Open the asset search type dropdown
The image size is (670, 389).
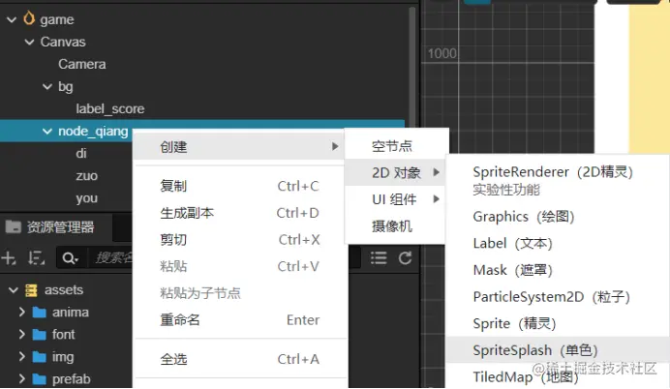(70, 258)
